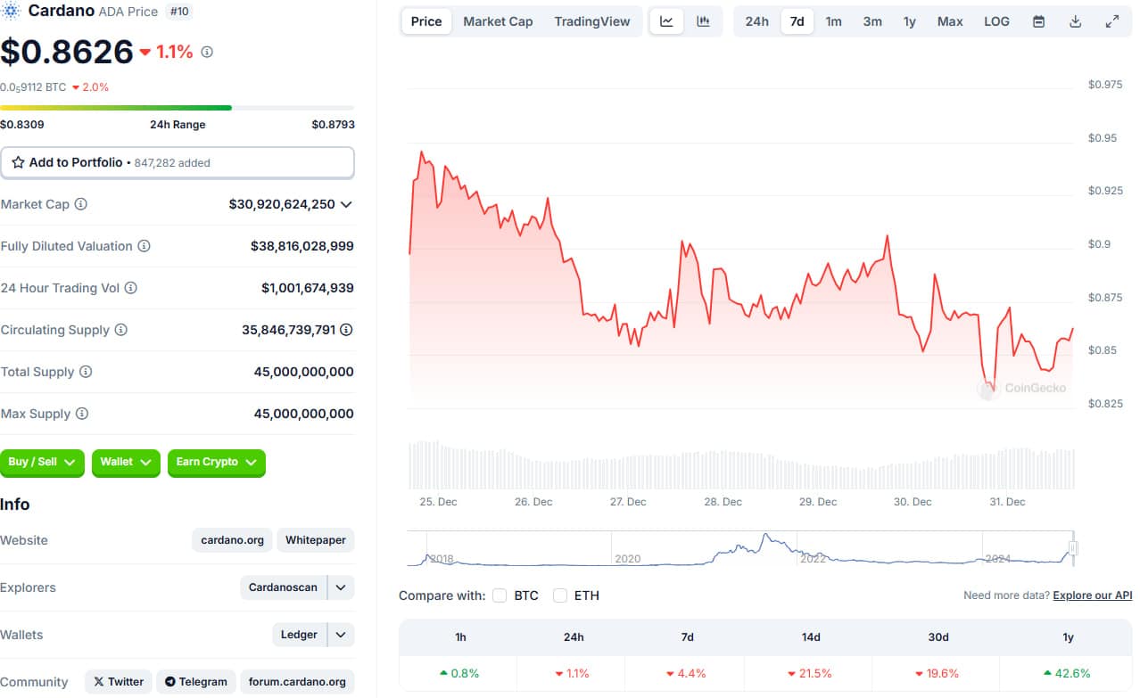
Task: Enable ETH comparison checkbox
Action: [560, 595]
